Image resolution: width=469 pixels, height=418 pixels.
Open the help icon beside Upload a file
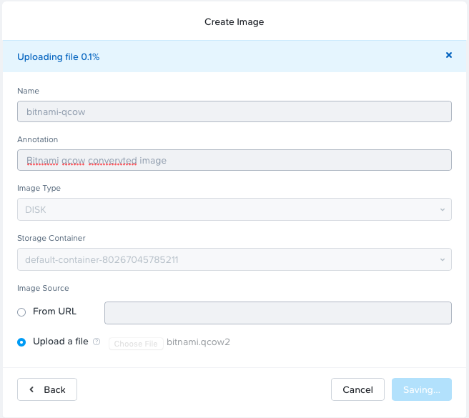coord(97,342)
